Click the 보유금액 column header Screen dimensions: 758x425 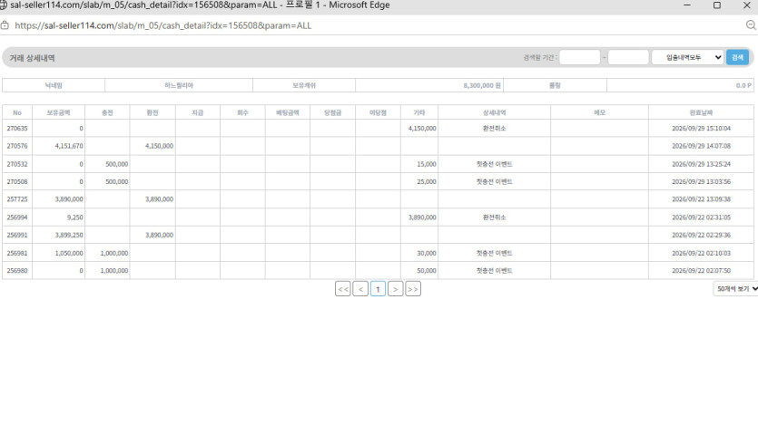(x=58, y=112)
